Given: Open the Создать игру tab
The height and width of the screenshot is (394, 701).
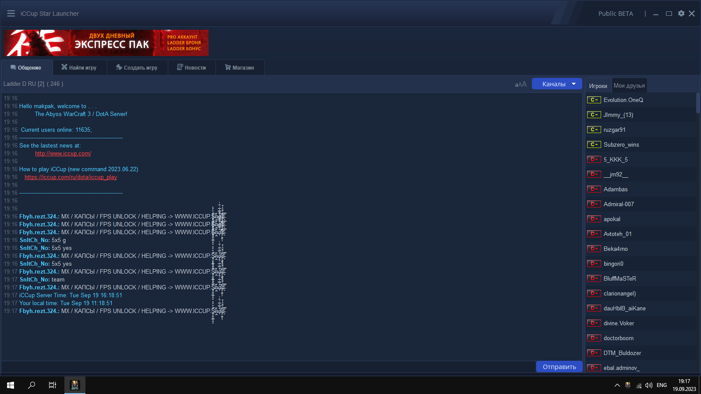Looking at the screenshot, I should [x=137, y=67].
